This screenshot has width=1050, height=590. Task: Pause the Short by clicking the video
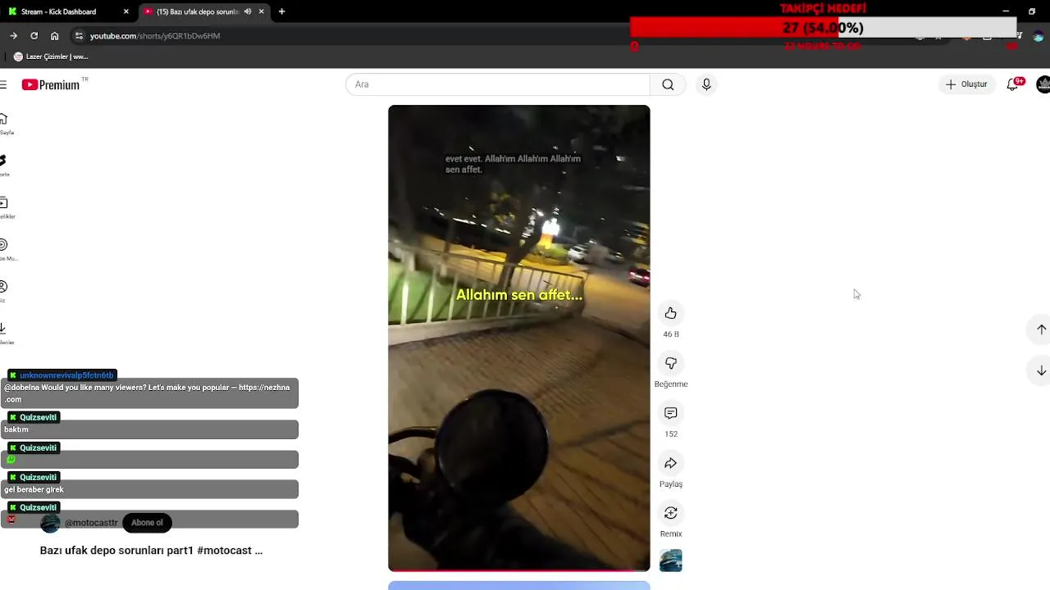[x=519, y=338]
